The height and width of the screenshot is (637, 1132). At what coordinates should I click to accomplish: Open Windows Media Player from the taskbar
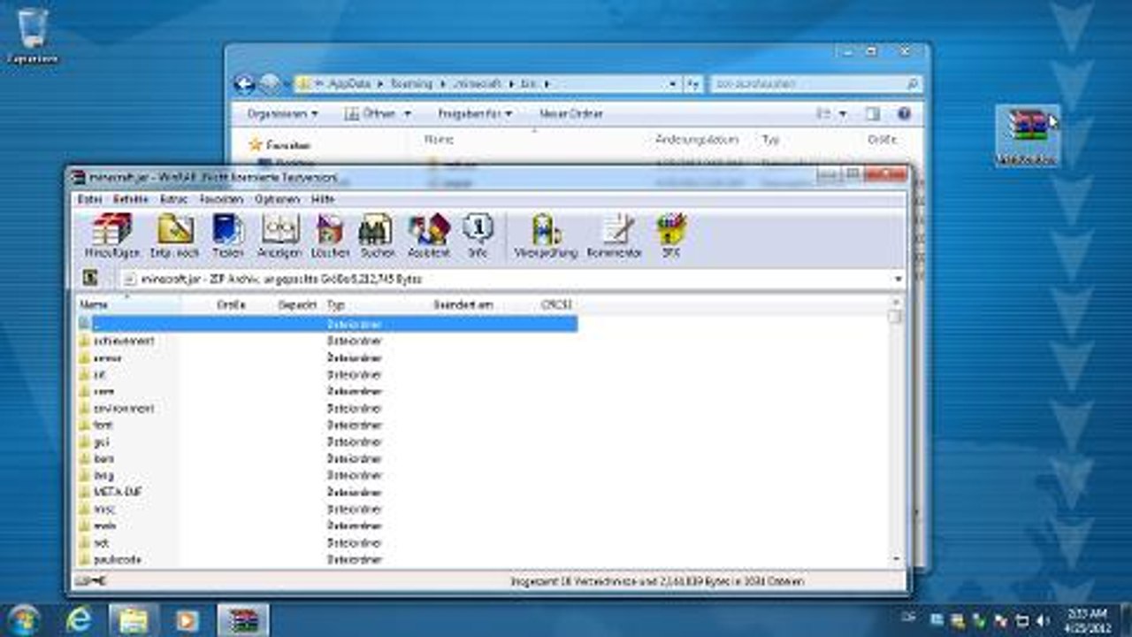coord(187,620)
